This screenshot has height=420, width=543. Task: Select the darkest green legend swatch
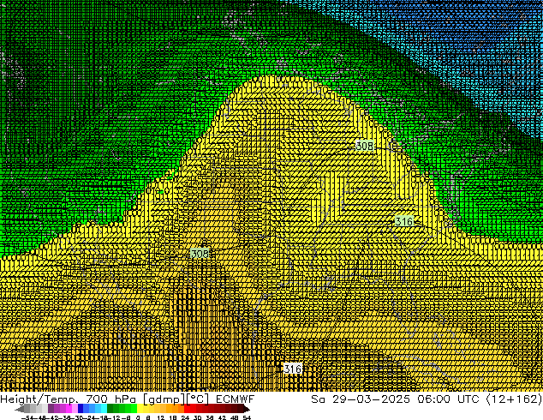click(x=110, y=409)
